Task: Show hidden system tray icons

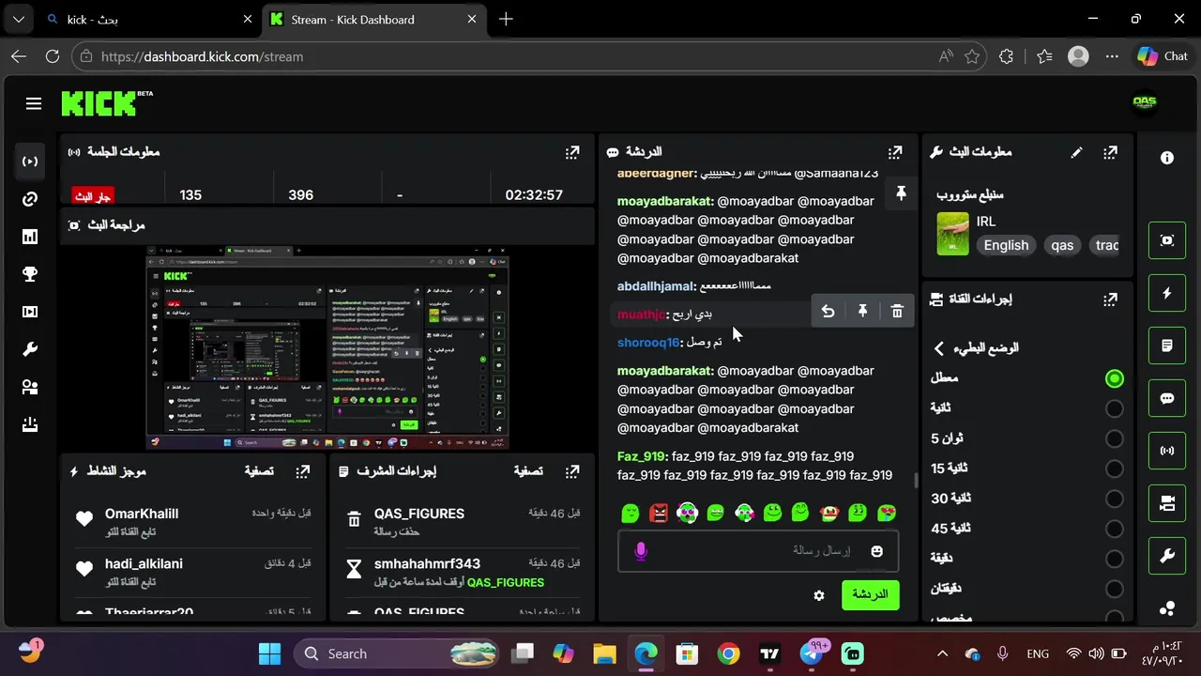Action: pyautogui.click(x=942, y=653)
